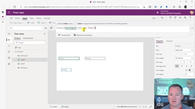The height and width of the screenshot is (109, 195).
Task: Open the Settings ribbon tab
Action: [47, 18]
